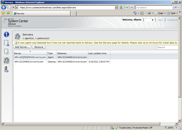The image size is (182, 130).
Task: Click the Refresh page icon
Action: [127, 7]
